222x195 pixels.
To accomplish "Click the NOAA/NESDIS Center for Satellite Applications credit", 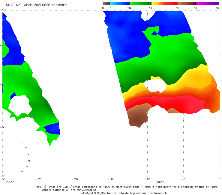I will tap(124, 193).
